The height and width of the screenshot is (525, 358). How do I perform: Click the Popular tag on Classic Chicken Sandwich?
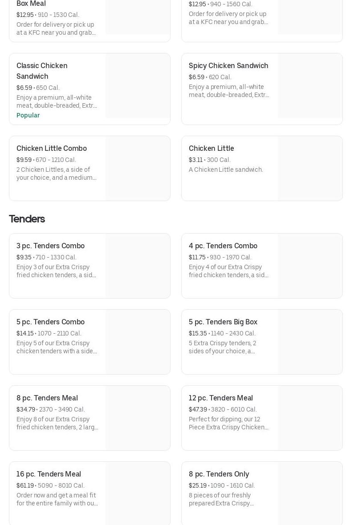[28, 115]
